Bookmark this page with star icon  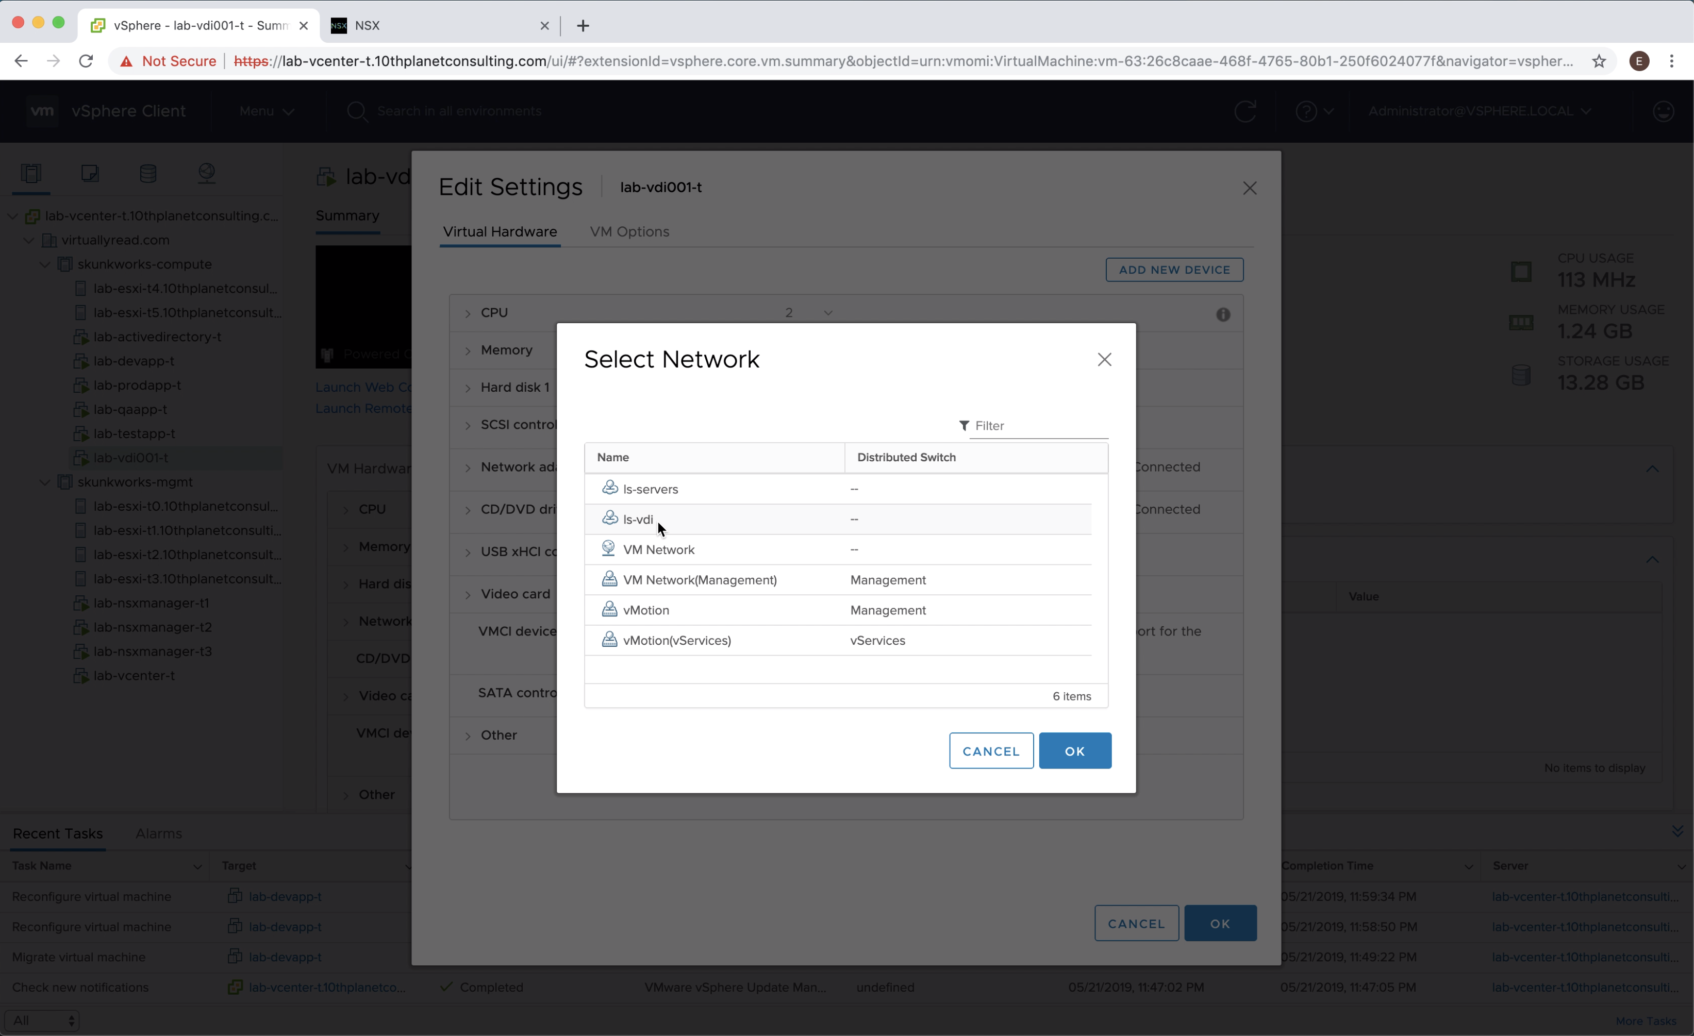(1599, 61)
